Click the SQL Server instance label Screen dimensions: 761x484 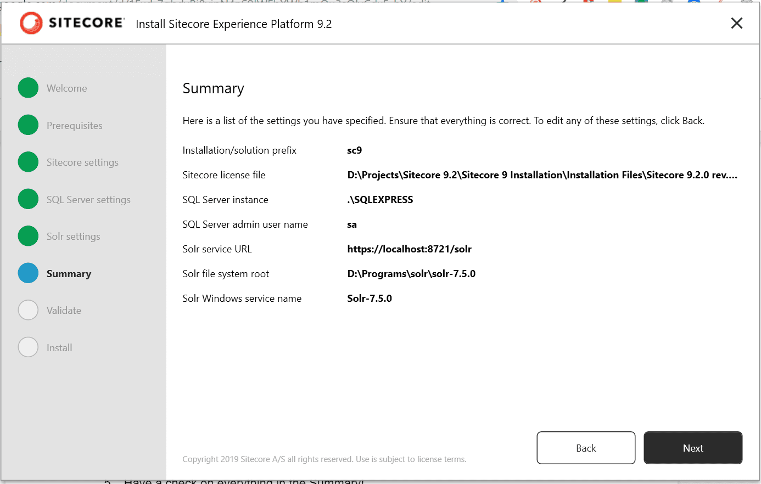point(225,200)
